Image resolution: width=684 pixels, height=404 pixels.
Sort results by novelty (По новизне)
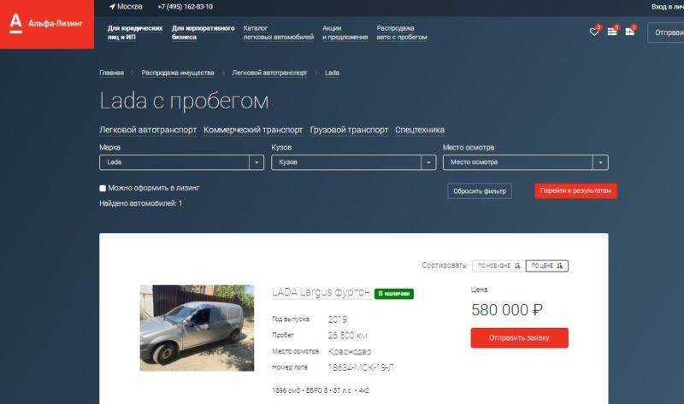pyautogui.click(x=499, y=266)
